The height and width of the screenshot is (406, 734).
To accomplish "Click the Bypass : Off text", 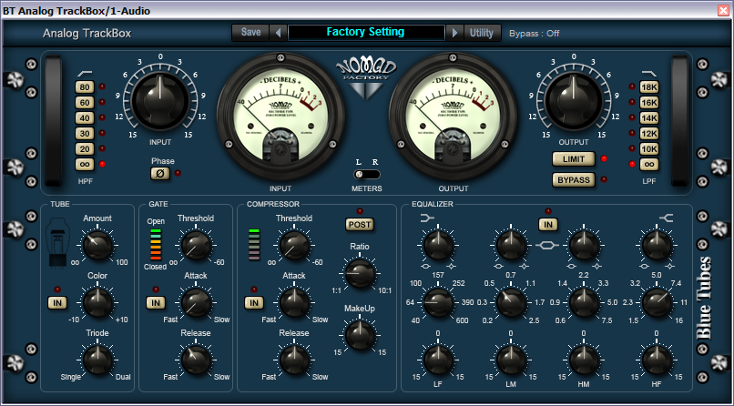I will point(535,33).
